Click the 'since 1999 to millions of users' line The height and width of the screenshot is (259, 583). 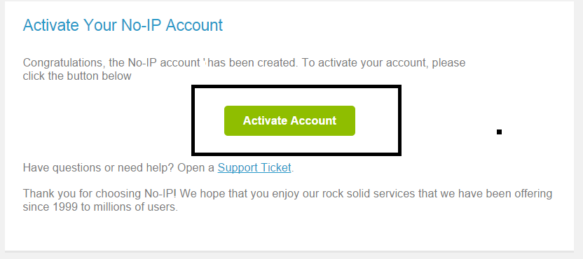[x=100, y=207]
